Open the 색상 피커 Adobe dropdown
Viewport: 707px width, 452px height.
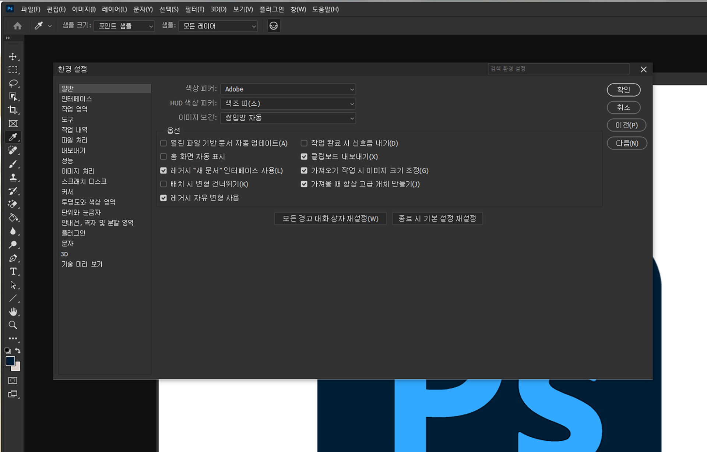(x=288, y=89)
